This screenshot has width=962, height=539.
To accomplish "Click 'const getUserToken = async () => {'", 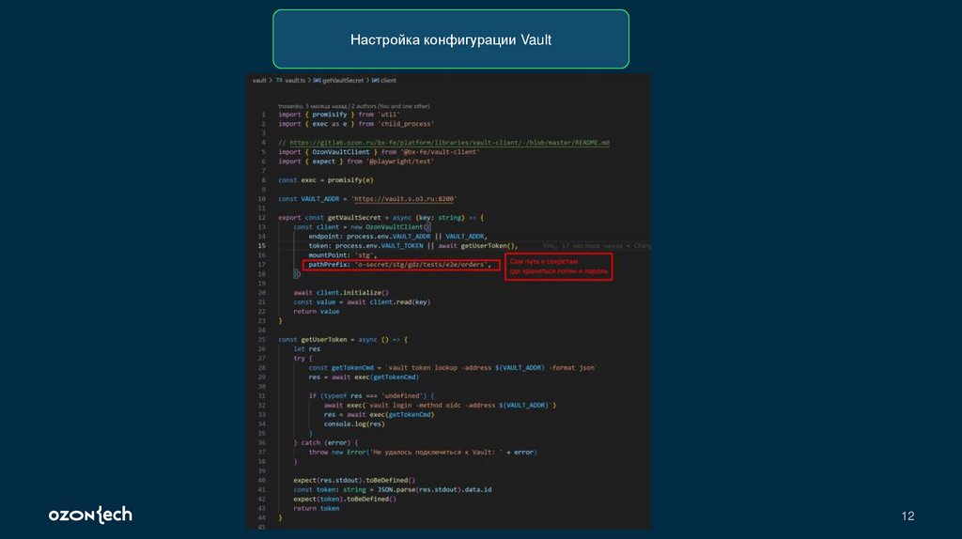I will (x=343, y=340).
